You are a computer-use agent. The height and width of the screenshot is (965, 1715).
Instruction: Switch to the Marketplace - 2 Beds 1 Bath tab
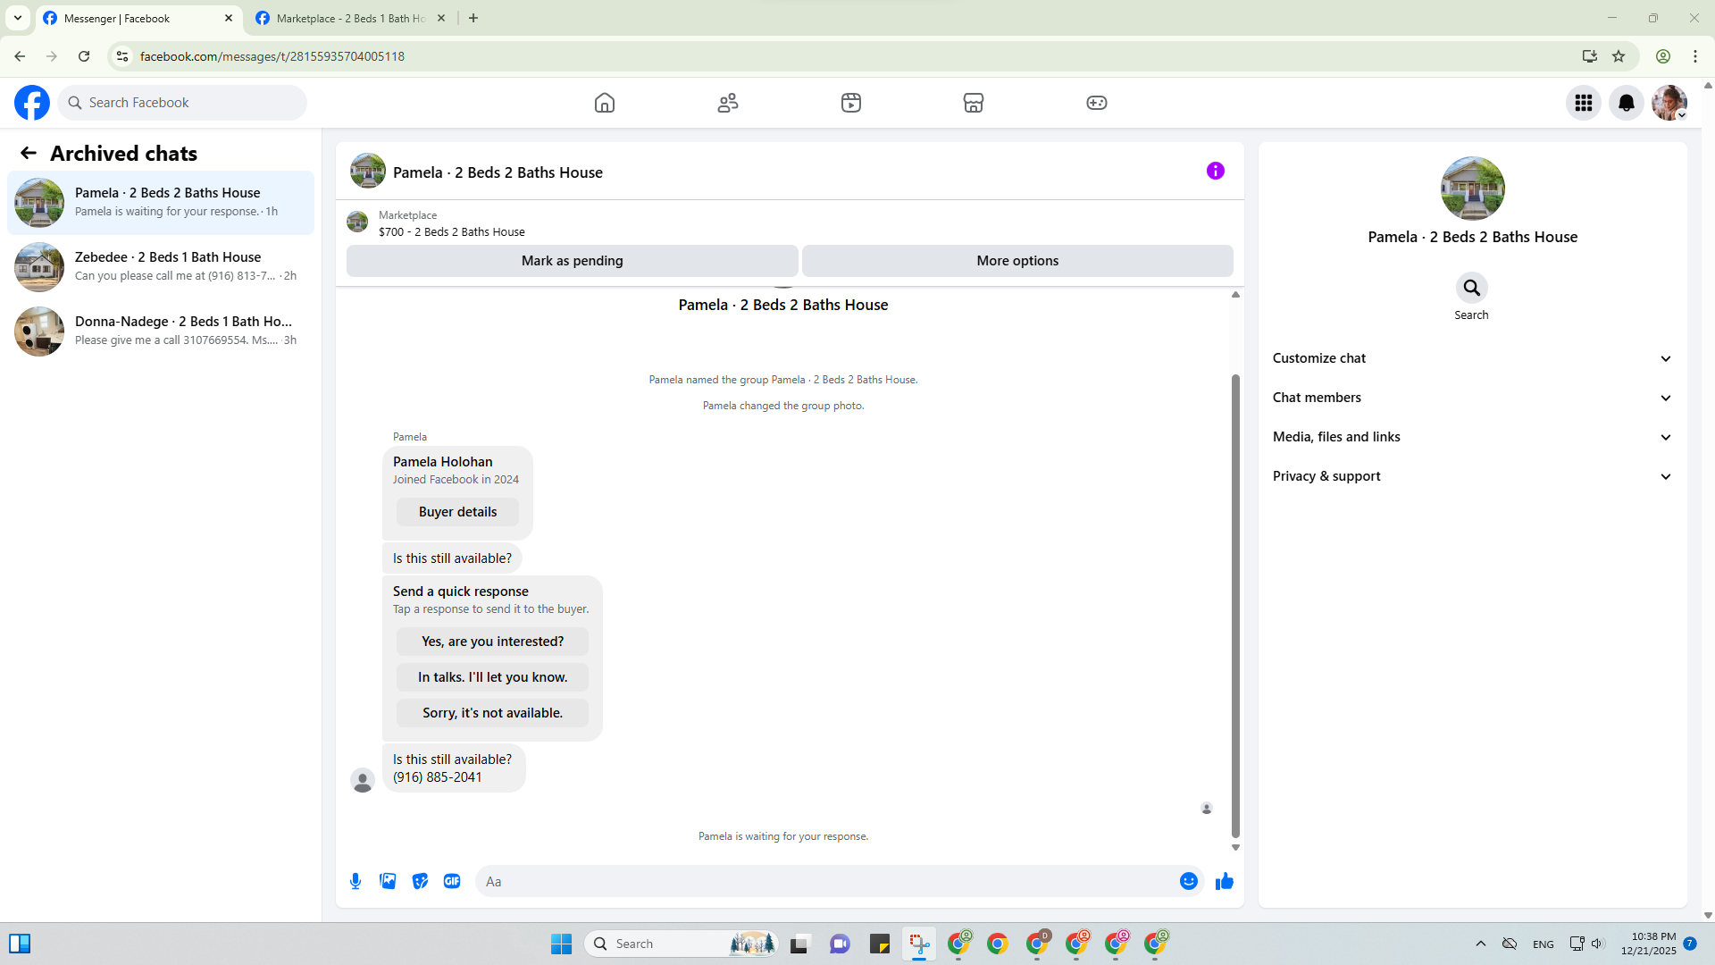click(x=350, y=18)
